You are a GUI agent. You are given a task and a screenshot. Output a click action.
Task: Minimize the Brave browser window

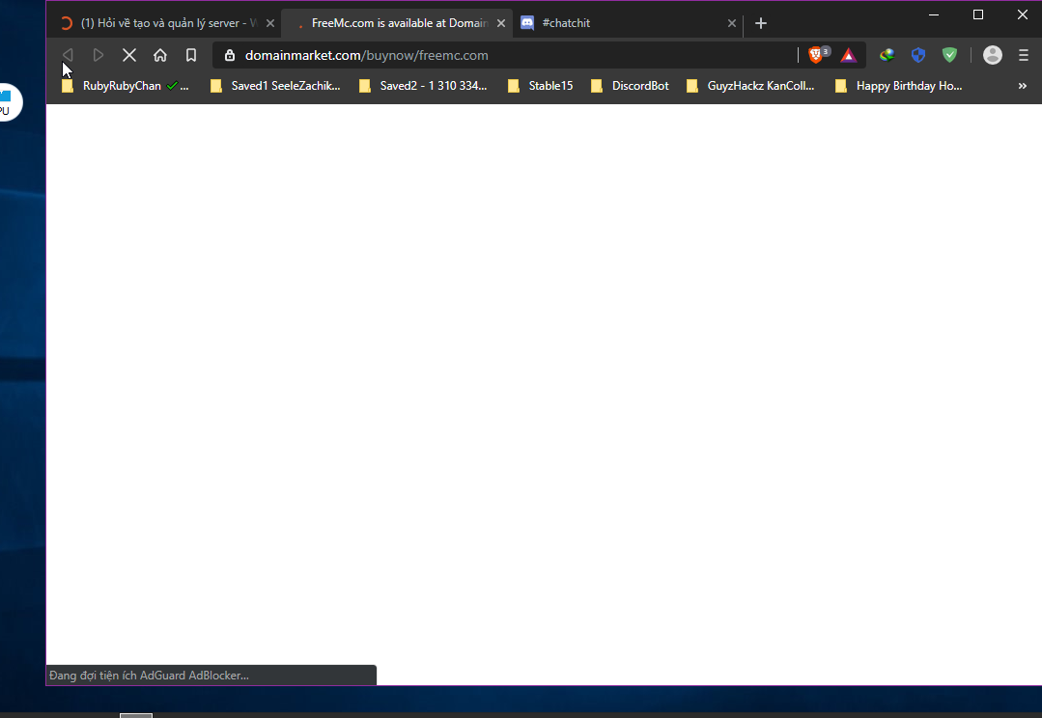(x=934, y=14)
